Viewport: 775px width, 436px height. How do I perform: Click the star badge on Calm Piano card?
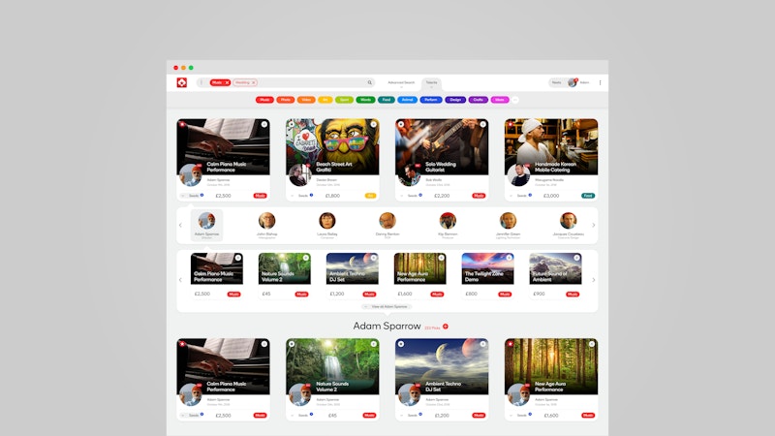point(182,124)
